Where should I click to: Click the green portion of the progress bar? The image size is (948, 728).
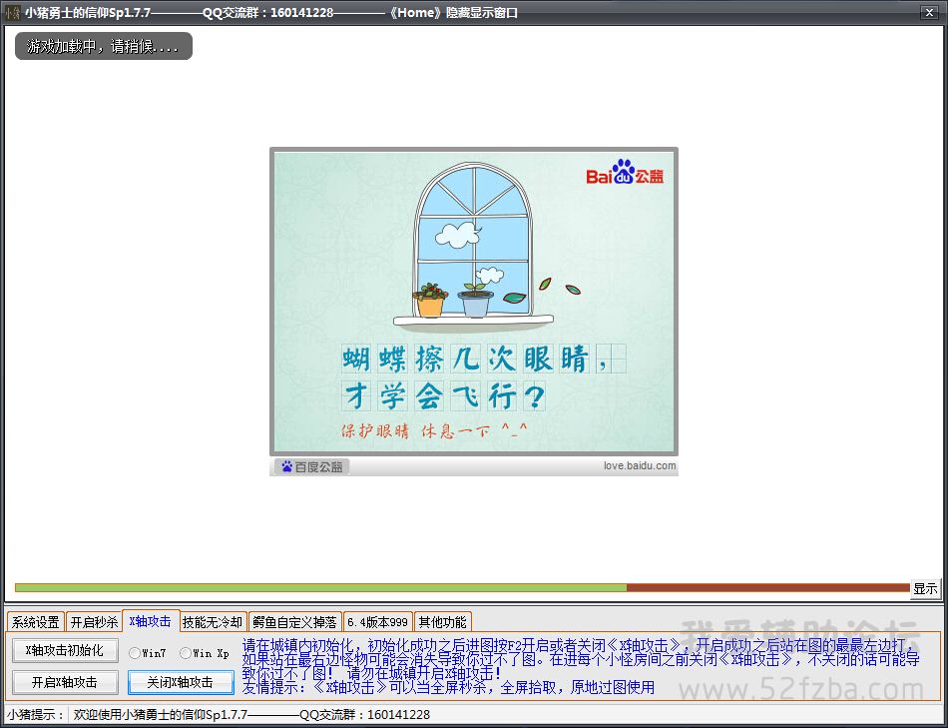click(319, 588)
